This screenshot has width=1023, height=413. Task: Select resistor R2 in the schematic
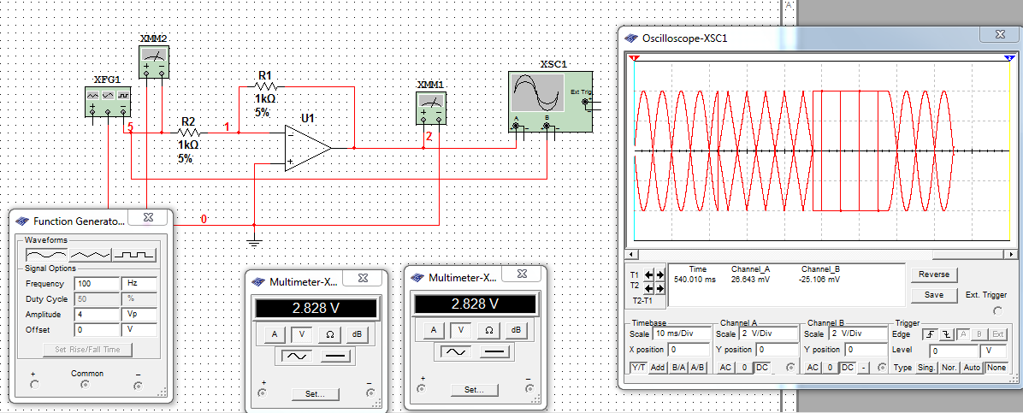[188, 133]
